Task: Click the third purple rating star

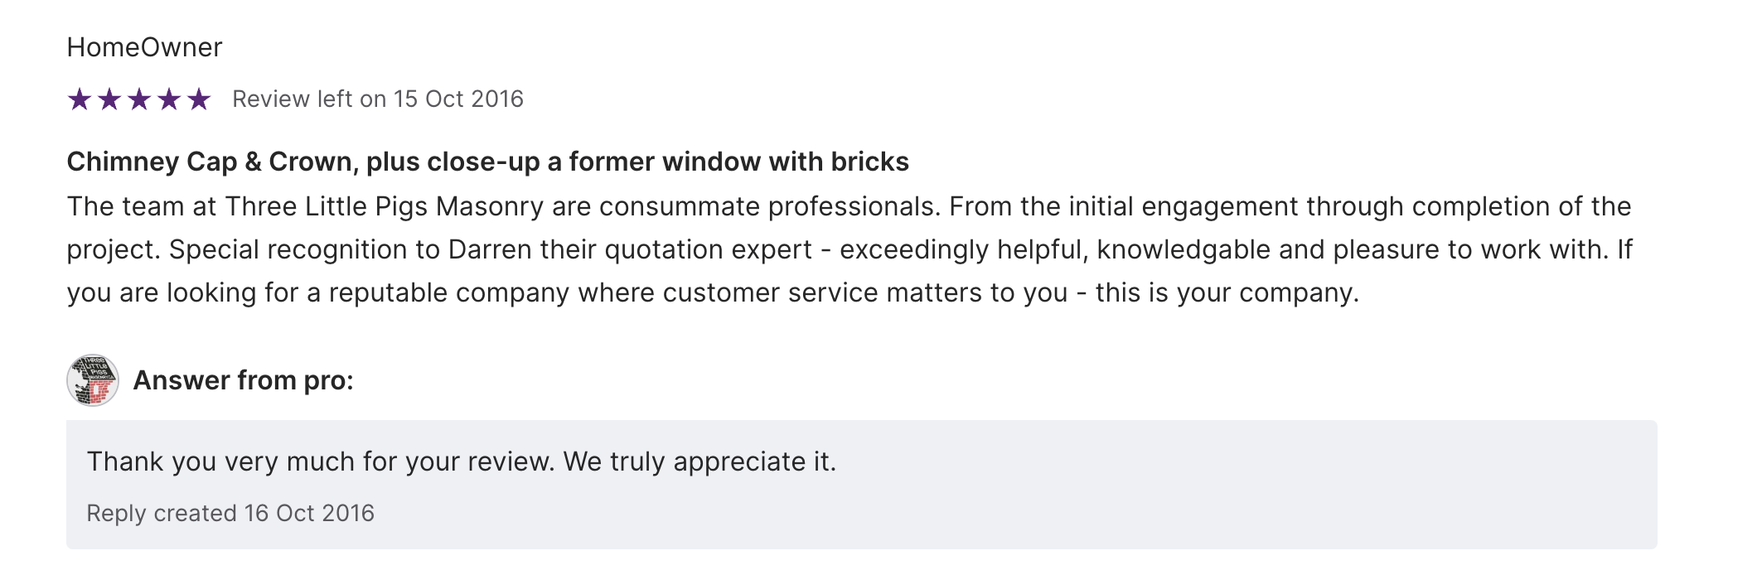Action: pos(139,100)
